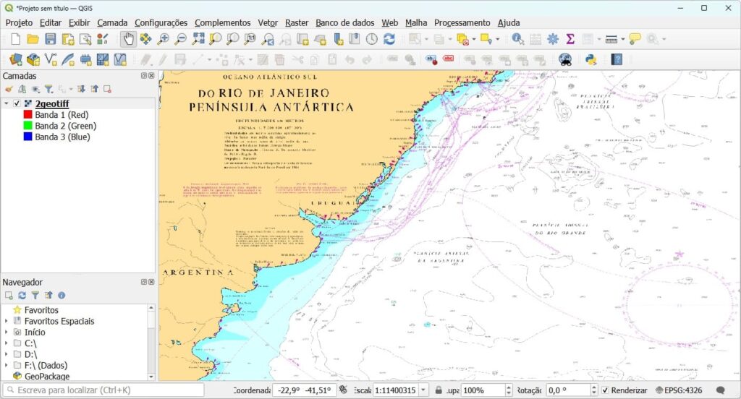Click Pan Map to Selection icon

click(x=145, y=39)
